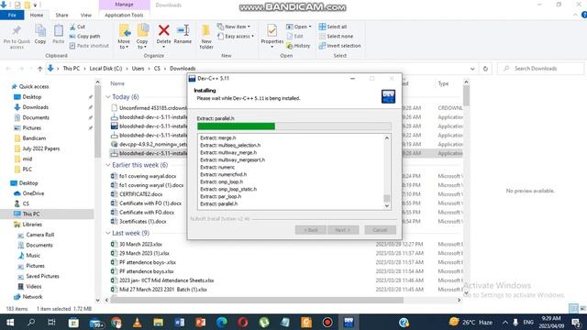Click Edit in the Open group
The image size is (587, 330).
295,37
